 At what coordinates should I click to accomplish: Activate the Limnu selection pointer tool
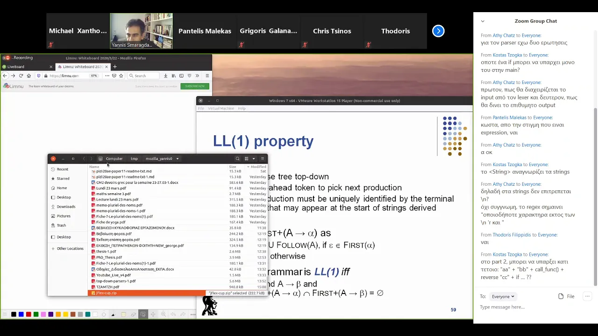[x=143, y=315]
